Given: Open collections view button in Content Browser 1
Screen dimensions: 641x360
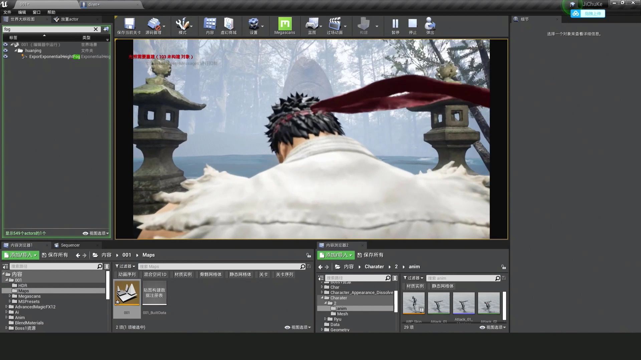Looking at the screenshot, I should click(x=107, y=266).
